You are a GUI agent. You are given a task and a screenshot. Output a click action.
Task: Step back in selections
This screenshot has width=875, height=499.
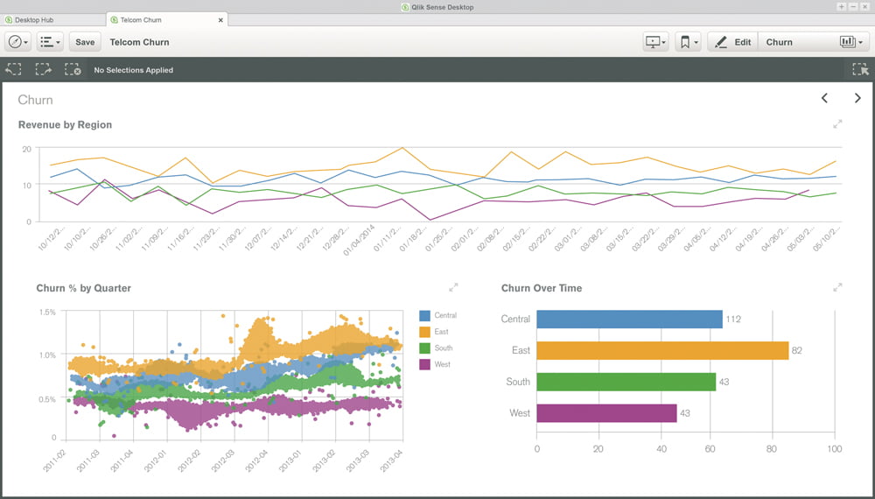click(13, 70)
